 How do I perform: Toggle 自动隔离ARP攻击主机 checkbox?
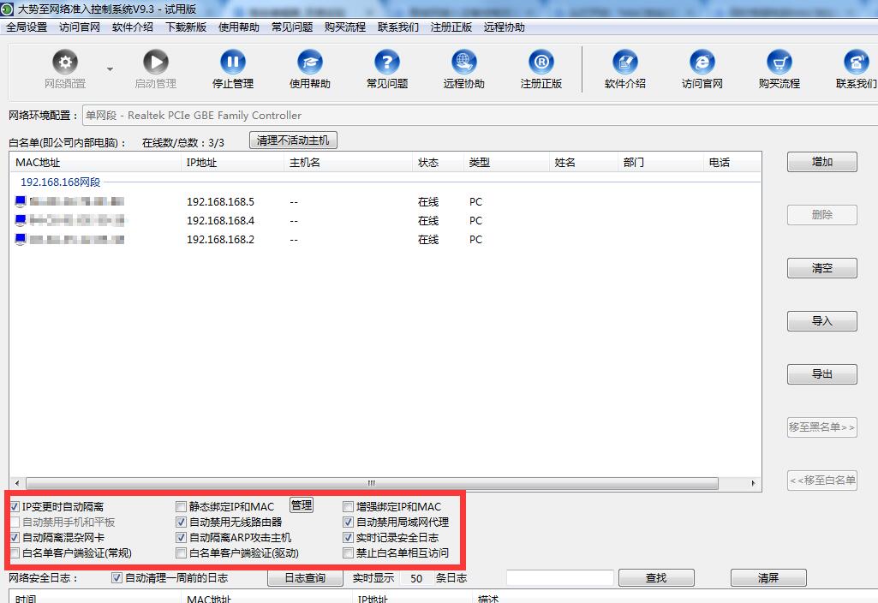(x=181, y=538)
